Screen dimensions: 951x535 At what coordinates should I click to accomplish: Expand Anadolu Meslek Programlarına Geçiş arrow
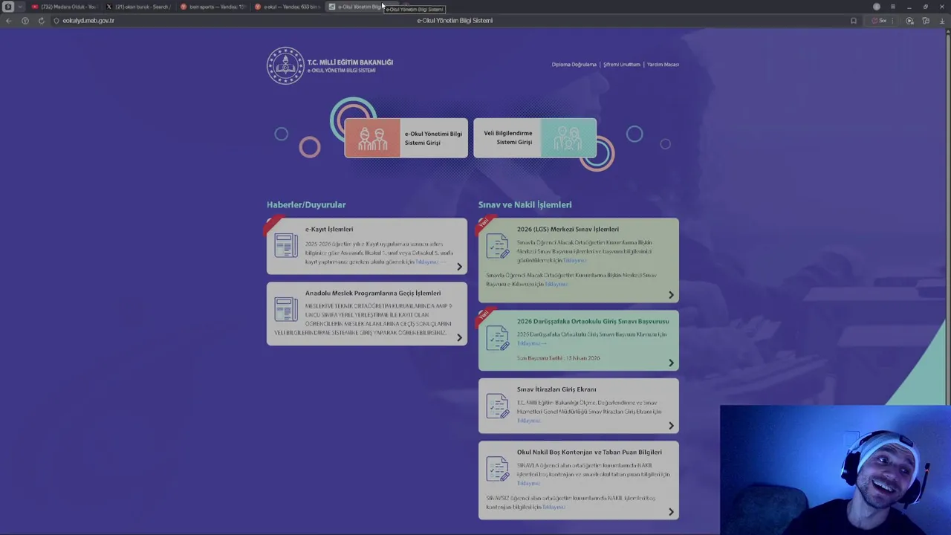459,337
